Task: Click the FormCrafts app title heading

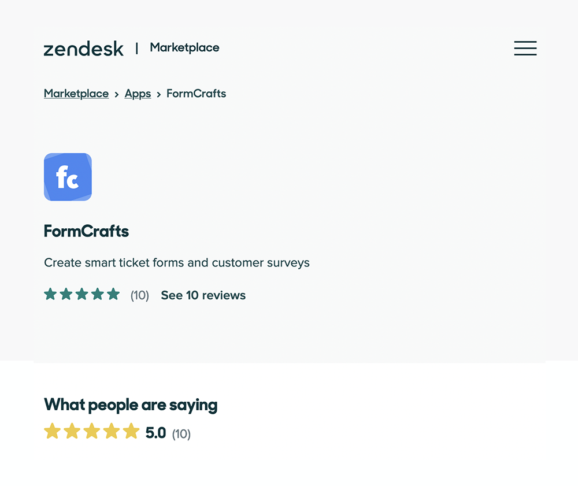Action: [x=86, y=231]
